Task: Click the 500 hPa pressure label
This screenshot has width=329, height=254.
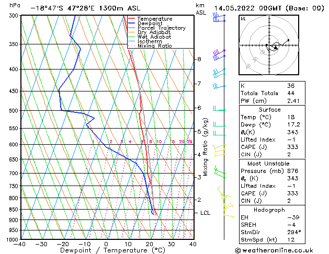Action: pos(15,111)
